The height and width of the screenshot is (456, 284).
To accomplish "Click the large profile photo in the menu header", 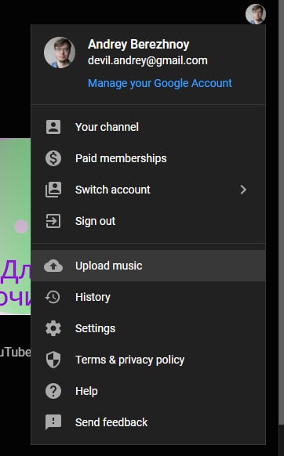I will point(60,52).
